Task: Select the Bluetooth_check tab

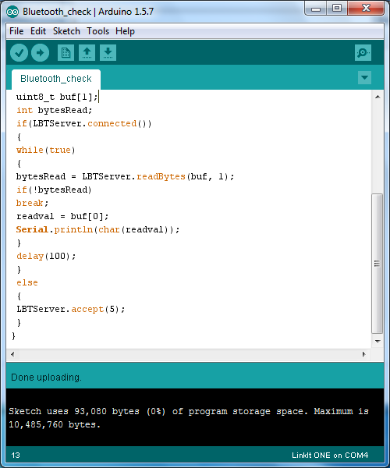Action: coord(56,79)
